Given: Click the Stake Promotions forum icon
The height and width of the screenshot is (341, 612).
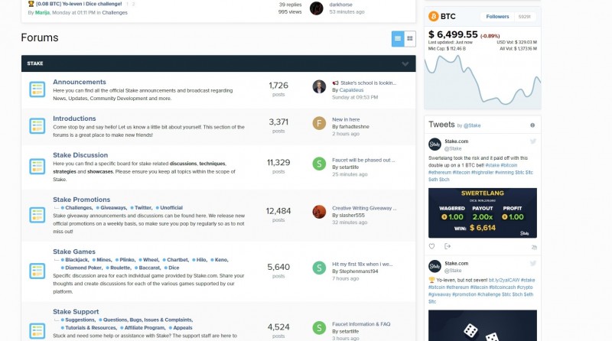Looking at the screenshot, I should [37, 215].
